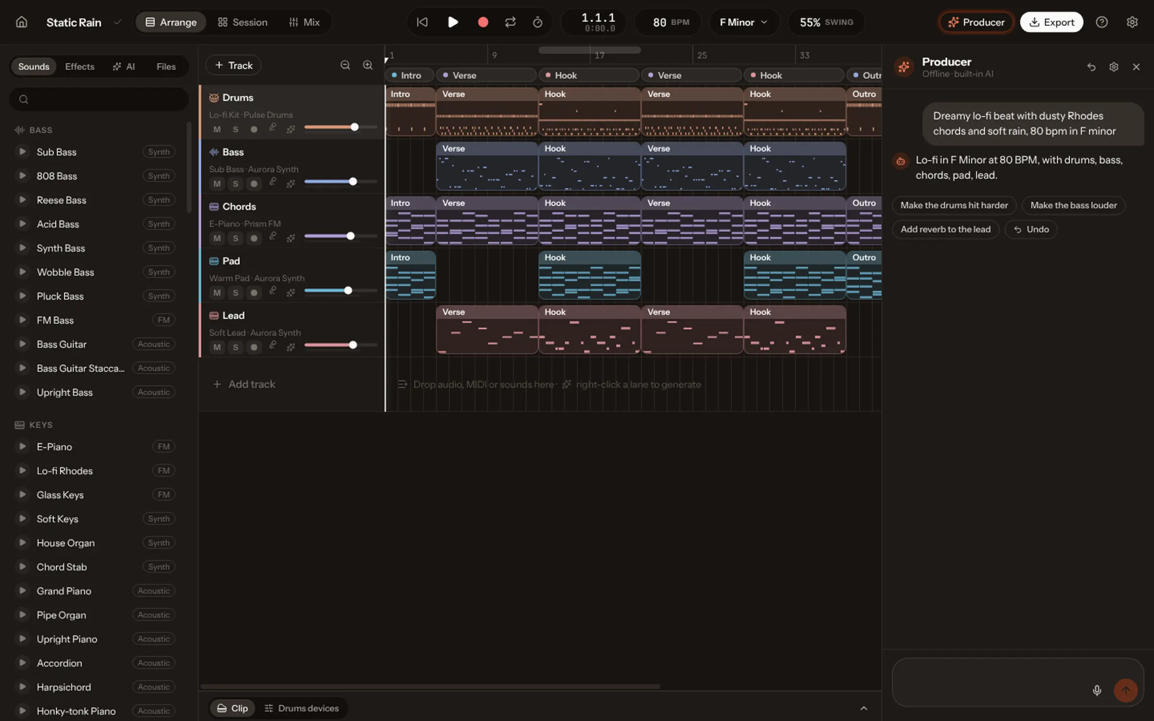Preview the Grand Piano sound

(x=22, y=590)
